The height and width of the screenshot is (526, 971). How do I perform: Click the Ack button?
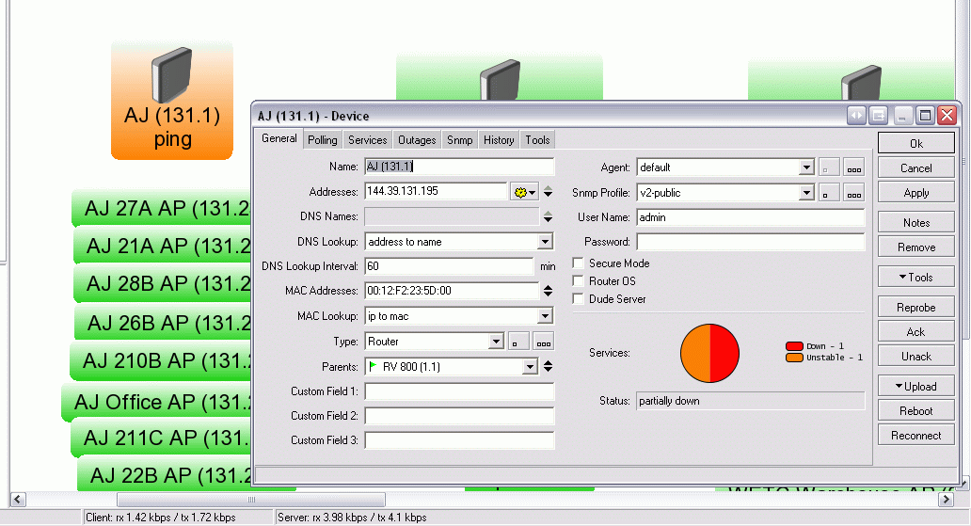point(915,331)
